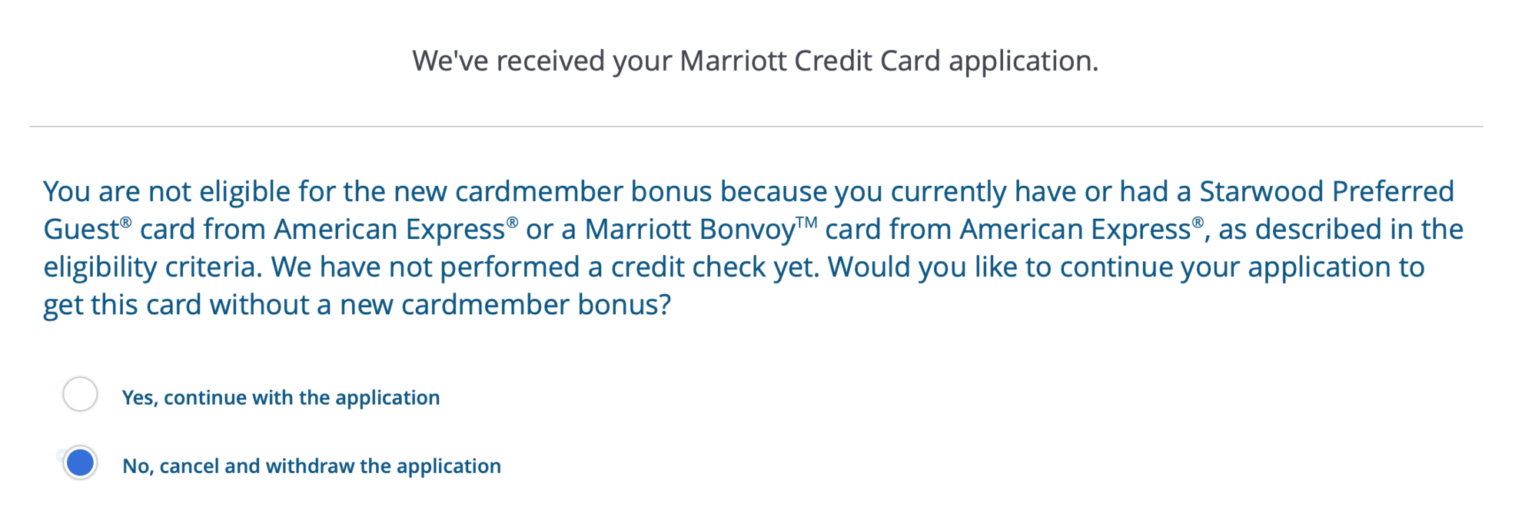This screenshot has width=1535, height=510.
Task: Click the horizontal divider line under the heading
Action: tap(756, 126)
